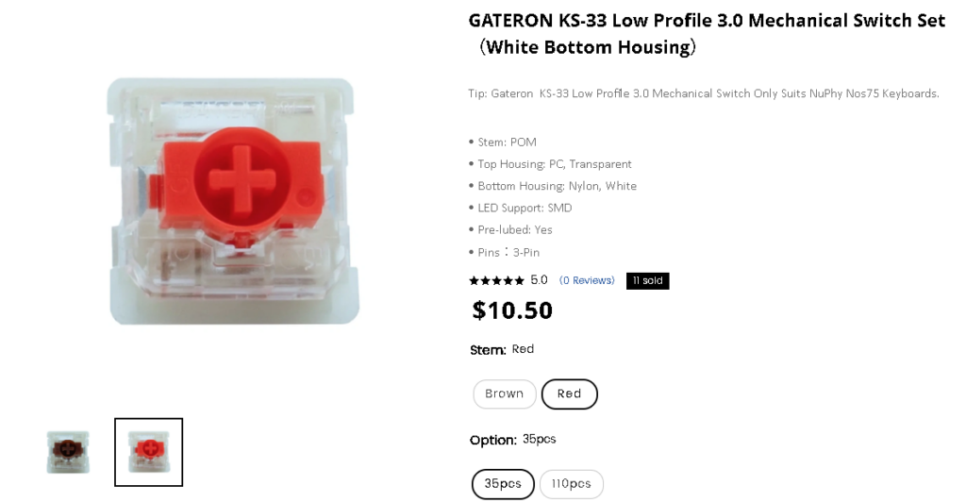
Task: Click the five-star rating icons
Action: 496,280
